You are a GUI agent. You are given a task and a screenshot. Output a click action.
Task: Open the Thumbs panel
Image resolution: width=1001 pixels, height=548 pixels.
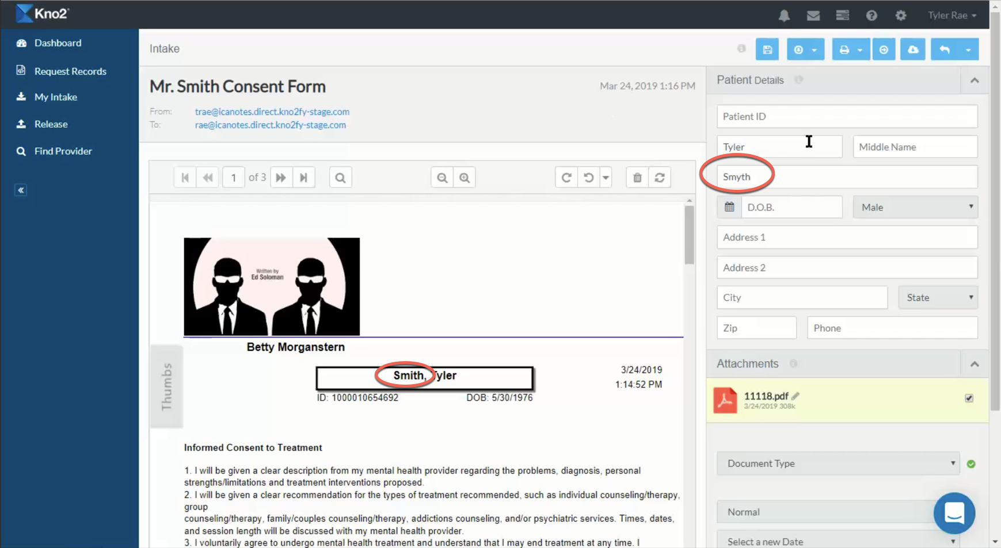point(166,386)
